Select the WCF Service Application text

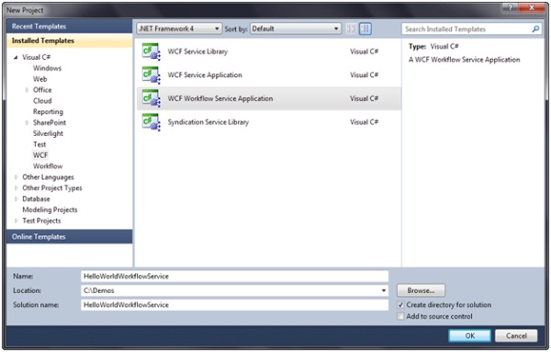(205, 75)
